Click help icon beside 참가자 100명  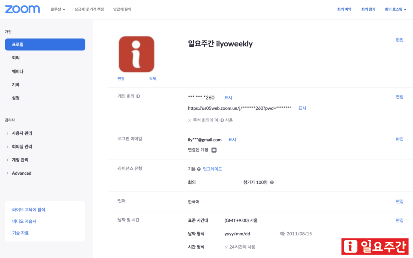pyautogui.click(x=272, y=182)
